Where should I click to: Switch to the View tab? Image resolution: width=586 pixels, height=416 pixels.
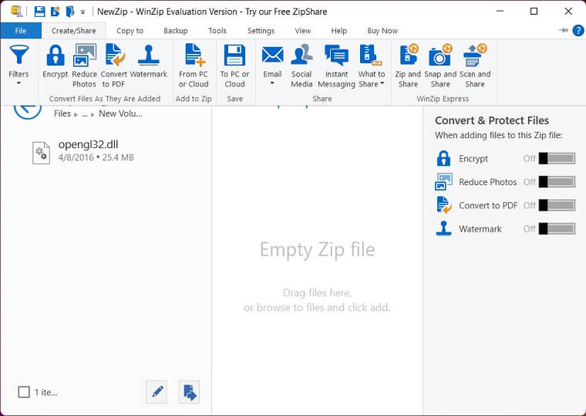tap(303, 31)
